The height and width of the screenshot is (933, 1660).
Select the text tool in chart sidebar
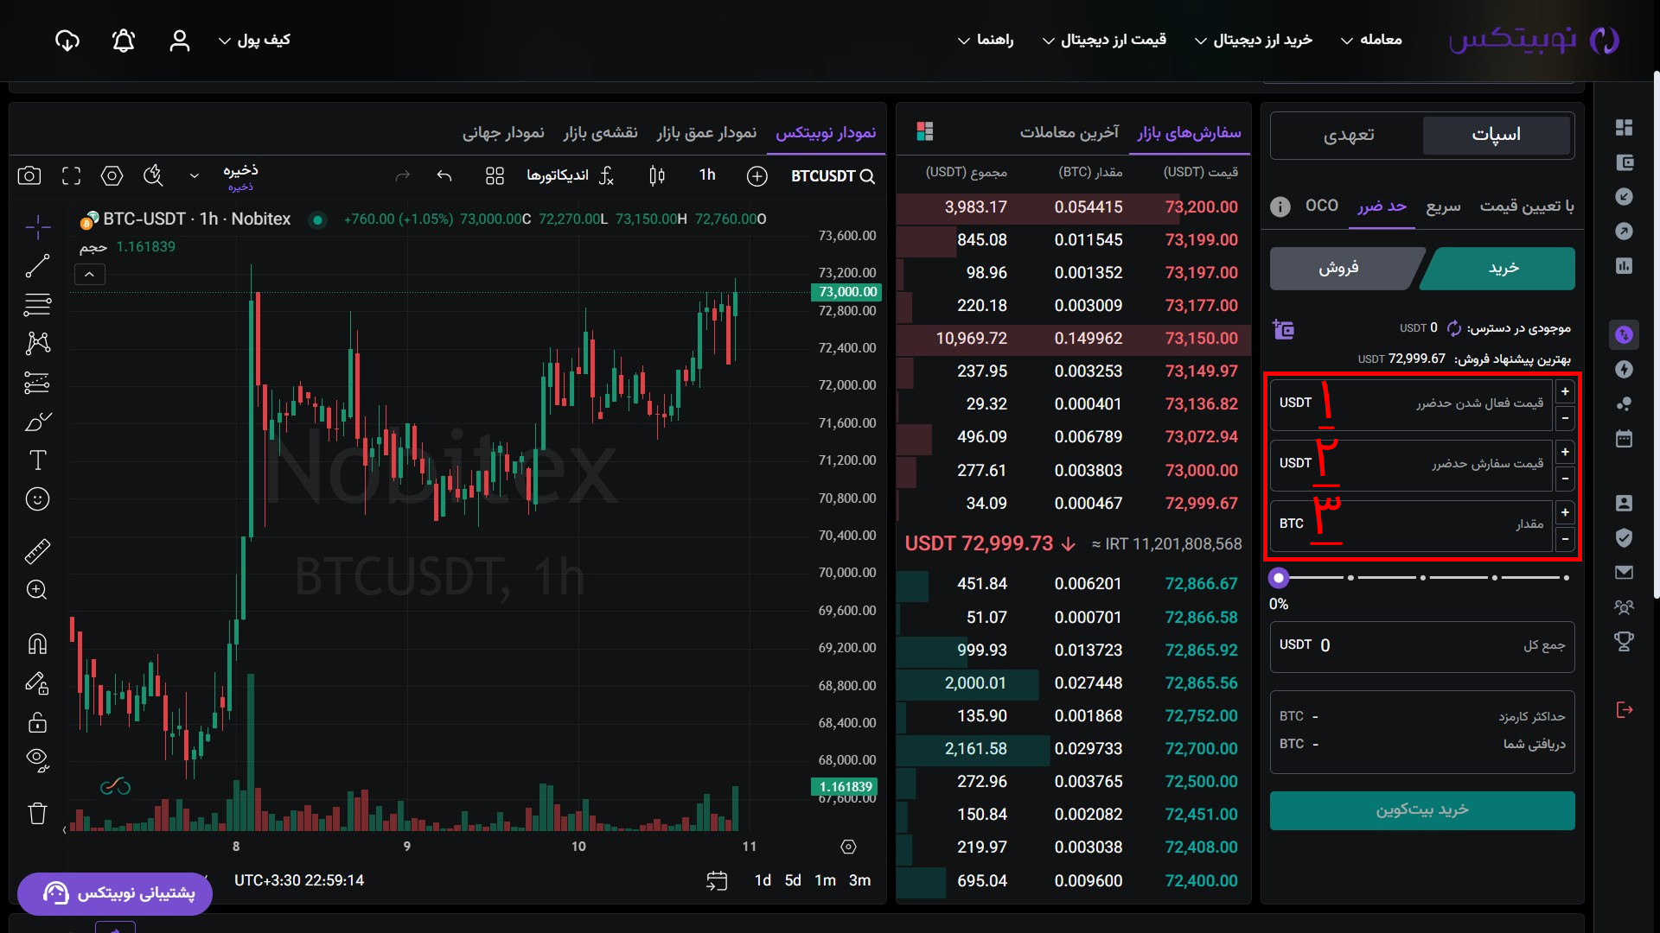click(37, 460)
